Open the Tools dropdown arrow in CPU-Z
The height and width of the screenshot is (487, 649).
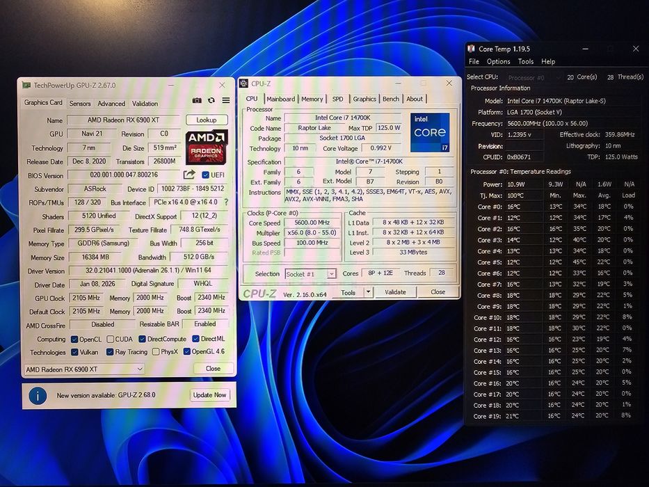pyautogui.click(x=368, y=292)
